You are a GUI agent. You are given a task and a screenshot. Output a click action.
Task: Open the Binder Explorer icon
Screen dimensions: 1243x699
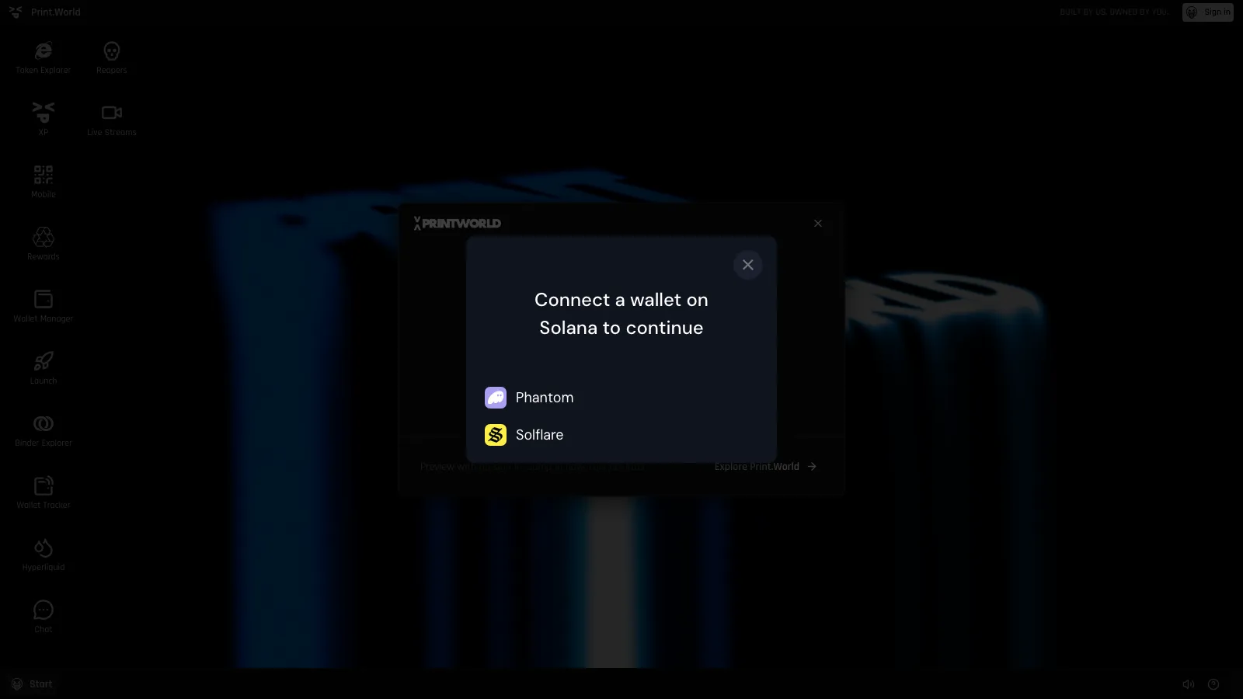[x=44, y=429]
